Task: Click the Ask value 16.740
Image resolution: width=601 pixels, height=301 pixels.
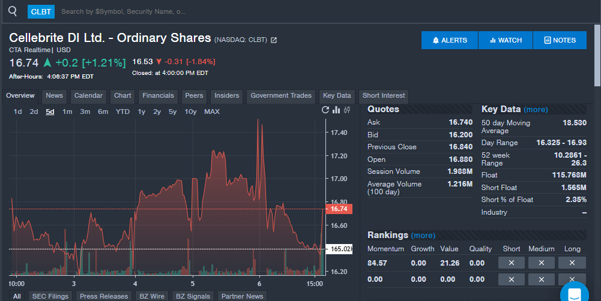Action: click(461, 122)
